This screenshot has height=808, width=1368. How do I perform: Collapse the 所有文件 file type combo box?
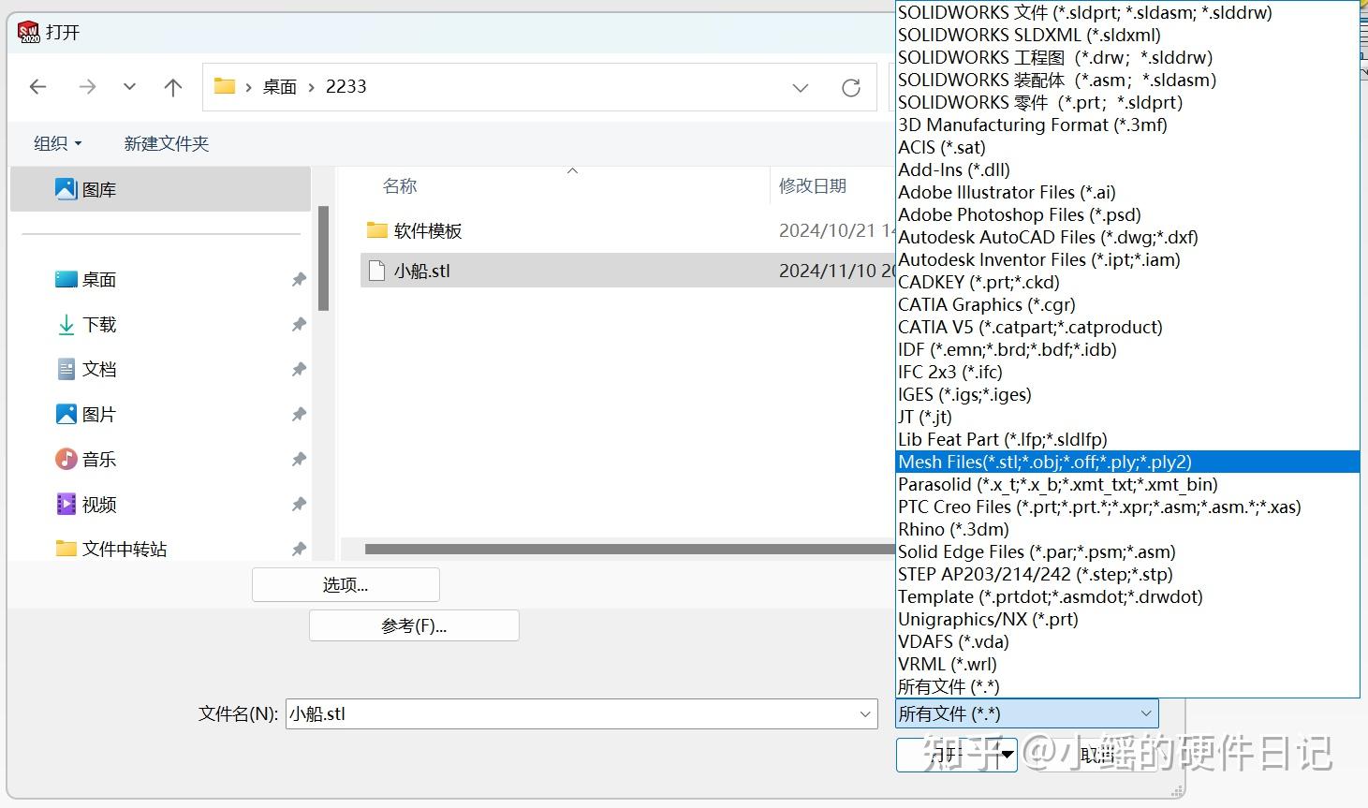click(x=1026, y=713)
